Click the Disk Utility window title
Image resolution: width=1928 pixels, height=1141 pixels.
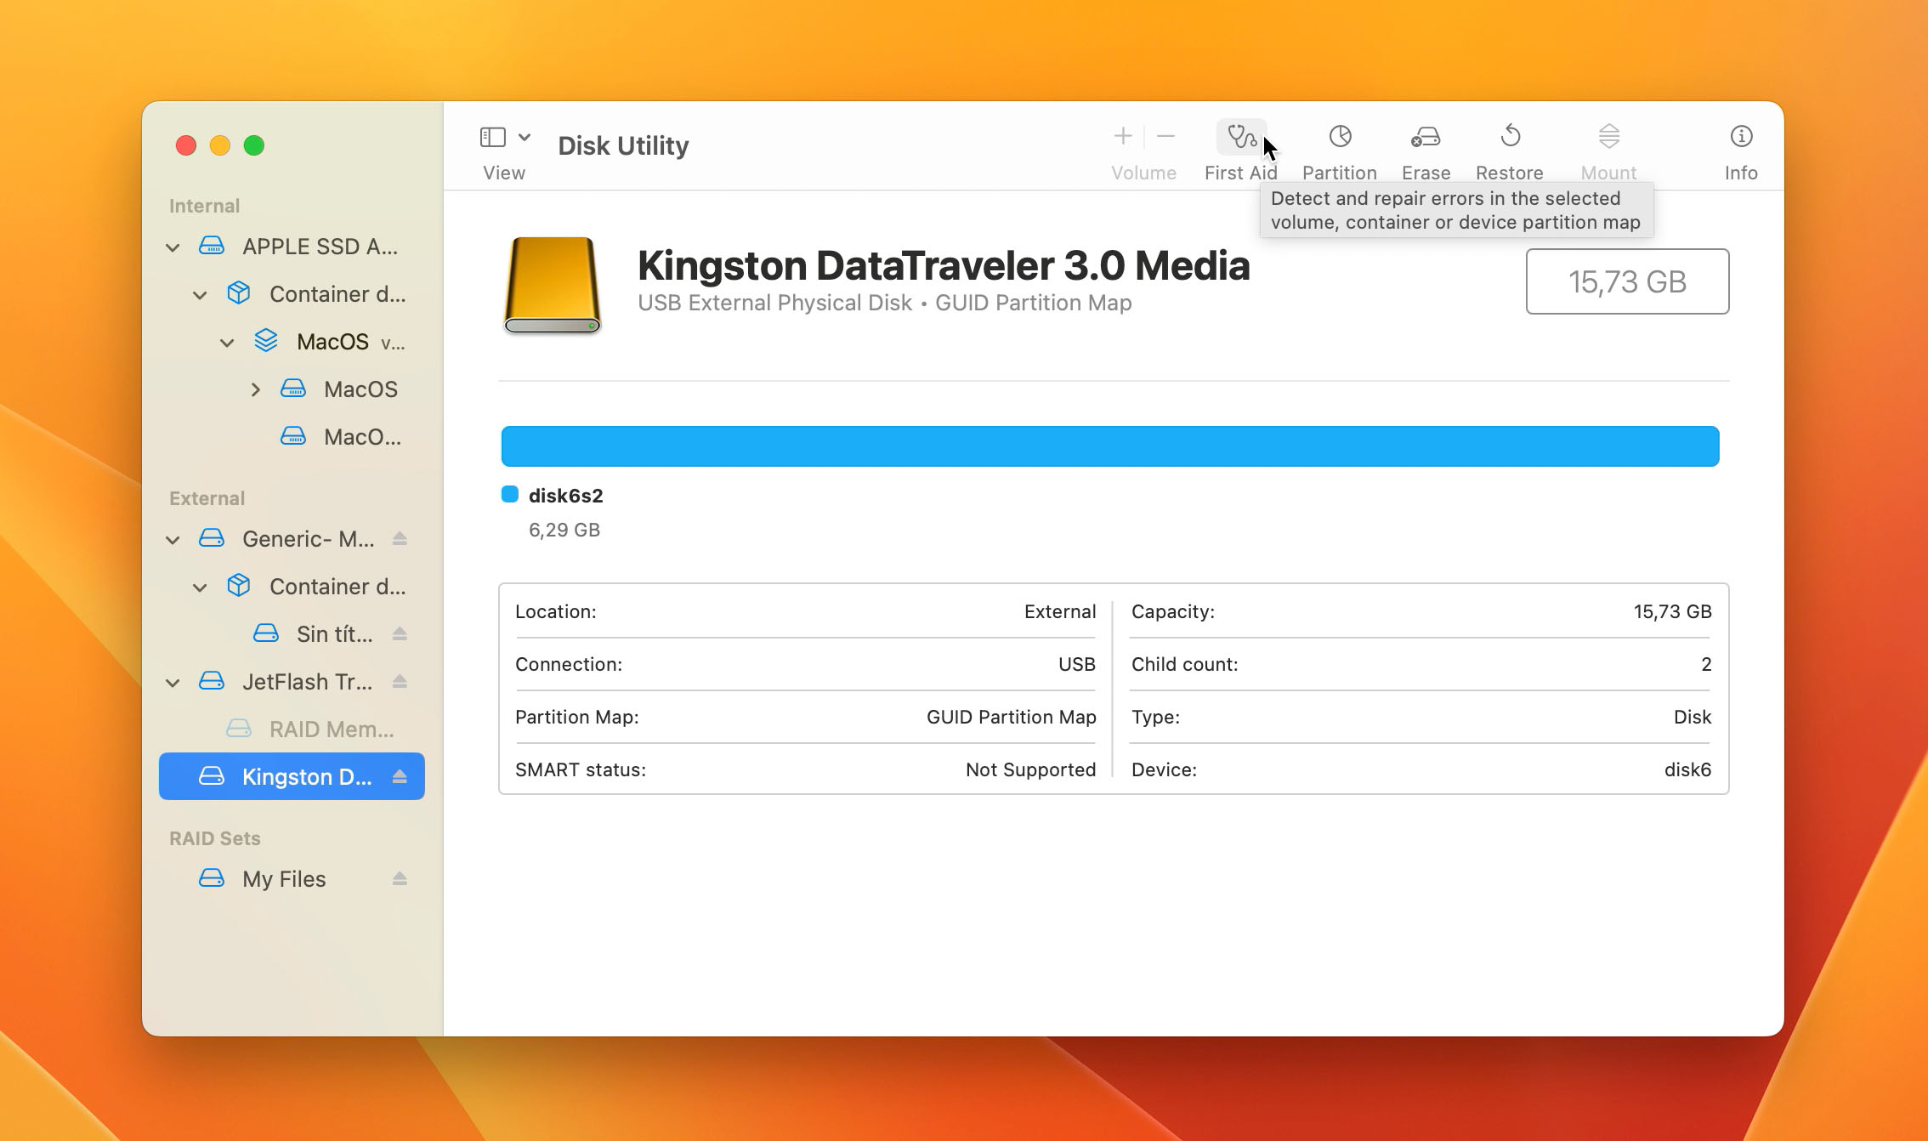pos(623,145)
